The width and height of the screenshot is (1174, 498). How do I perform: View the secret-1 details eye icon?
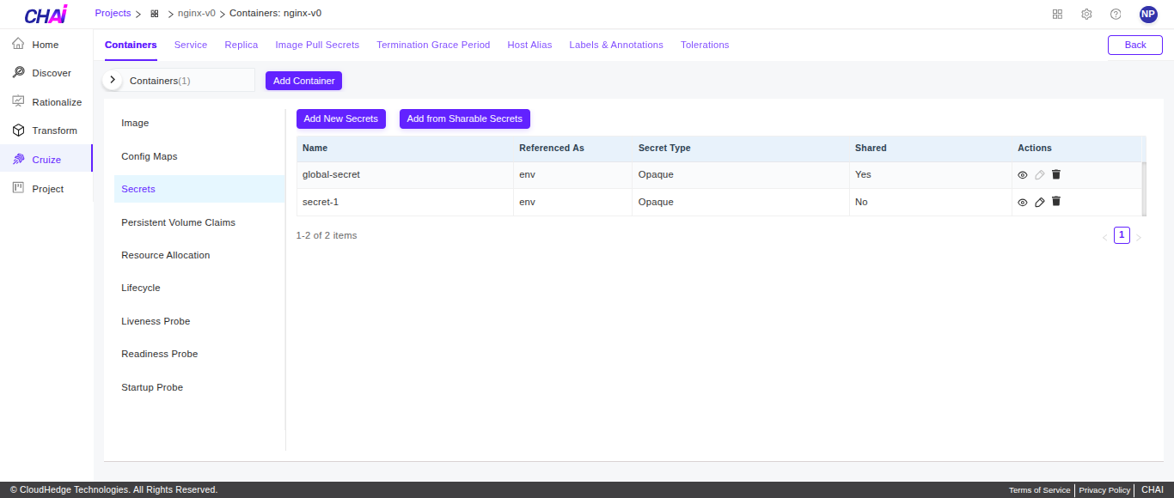pyautogui.click(x=1023, y=203)
